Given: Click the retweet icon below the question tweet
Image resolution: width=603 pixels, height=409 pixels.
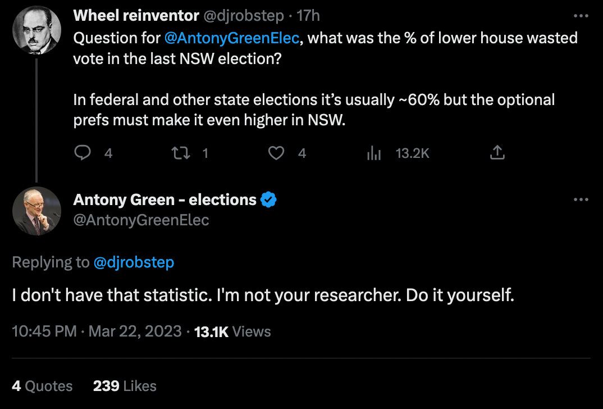Looking at the screenshot, I should pos(180,152).
